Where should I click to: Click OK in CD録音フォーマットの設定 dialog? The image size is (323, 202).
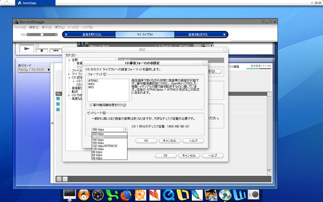point(146,141)
